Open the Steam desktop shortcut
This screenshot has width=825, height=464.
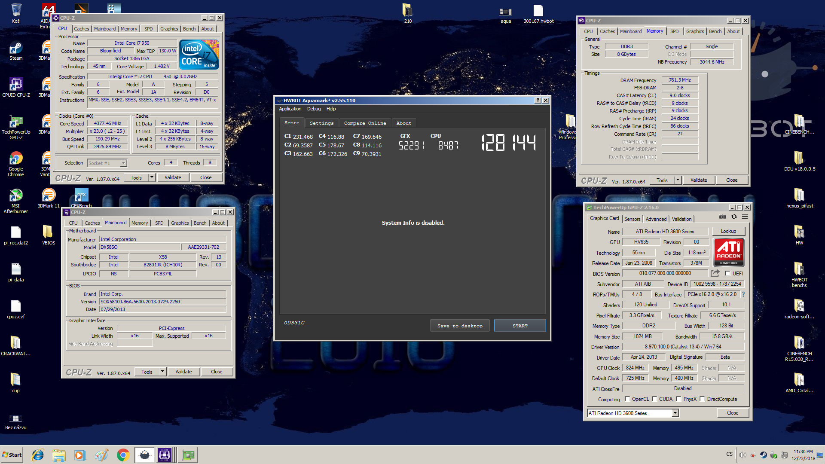click(x=16, y=51)
